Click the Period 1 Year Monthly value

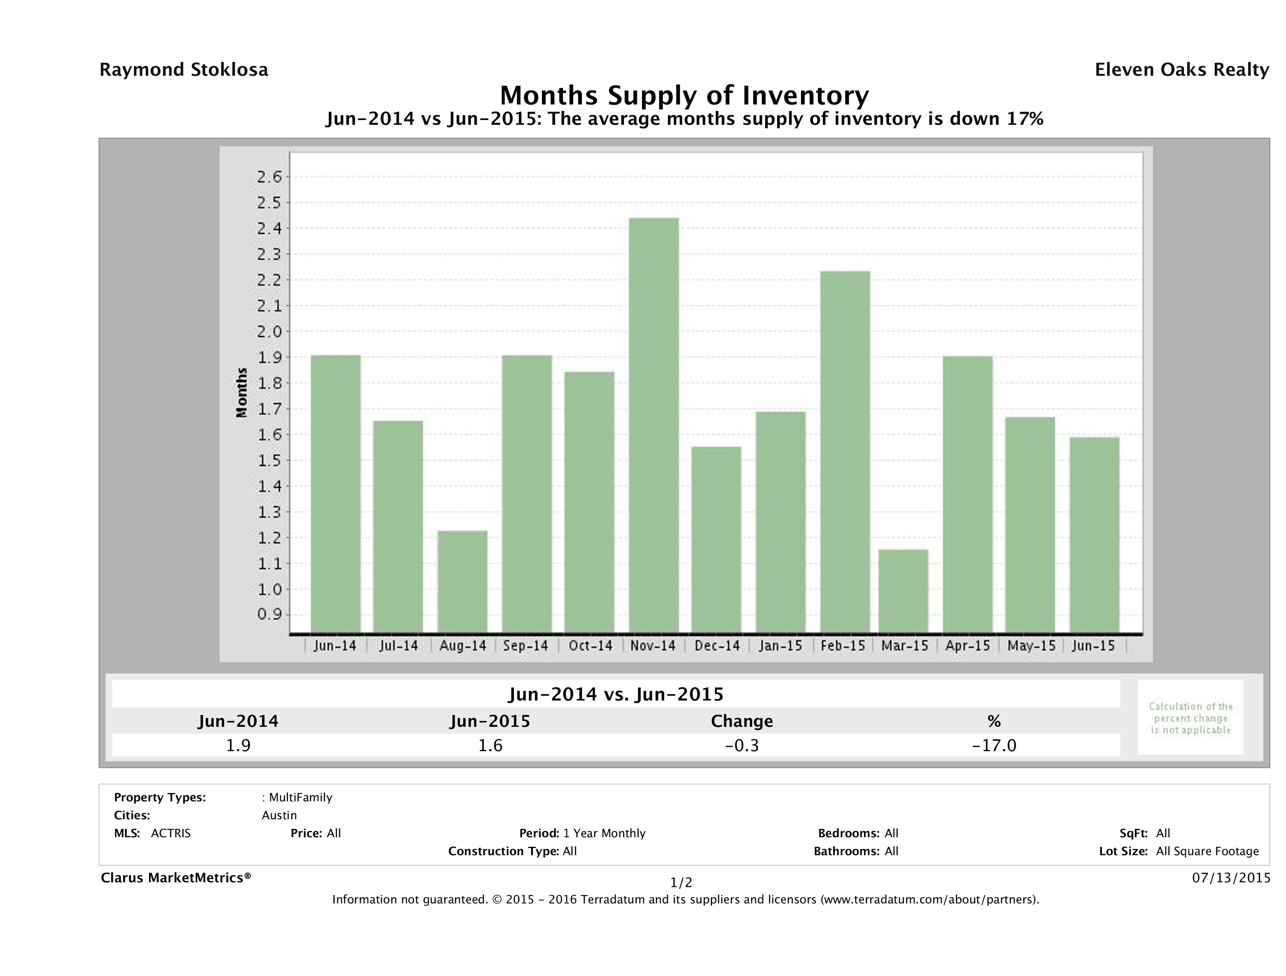tap(604, 833)
